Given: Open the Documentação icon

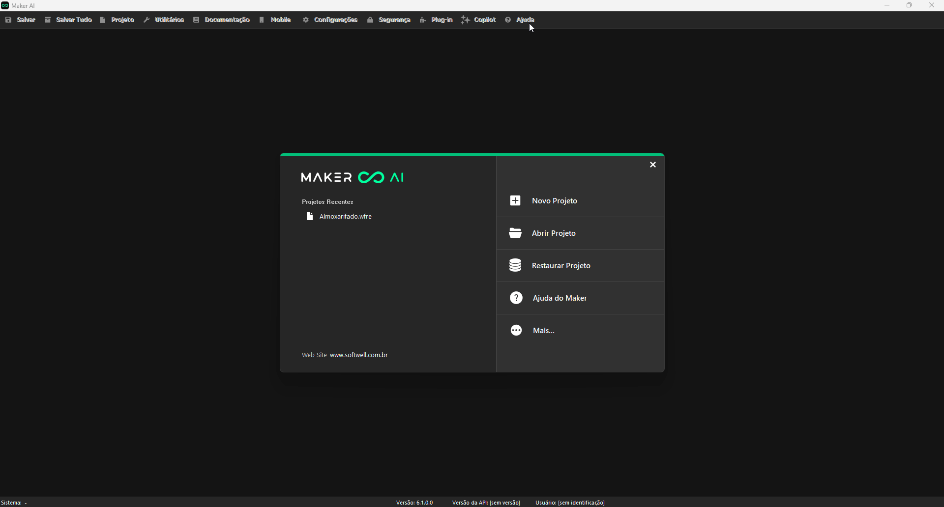Looking at the screenshot, I should [196, 20].
